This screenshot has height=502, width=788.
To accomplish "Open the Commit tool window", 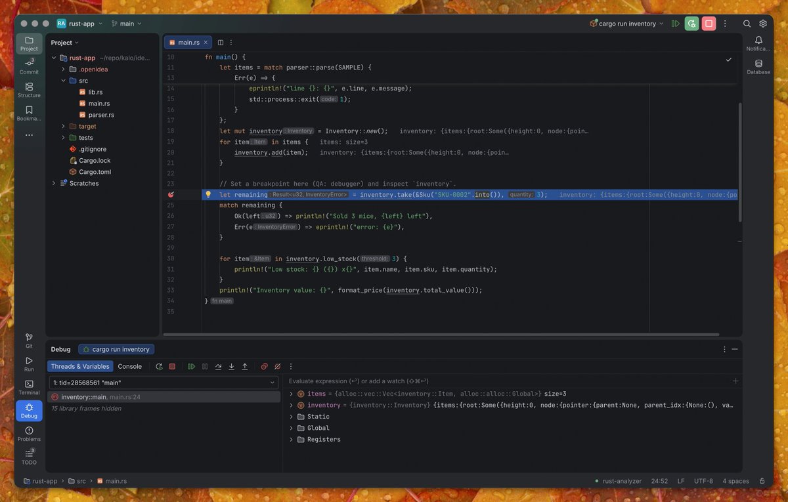I will click(29, 66).
